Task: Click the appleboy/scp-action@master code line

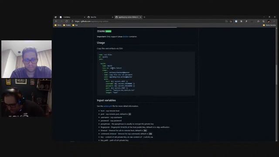Action: pos(118,77)
